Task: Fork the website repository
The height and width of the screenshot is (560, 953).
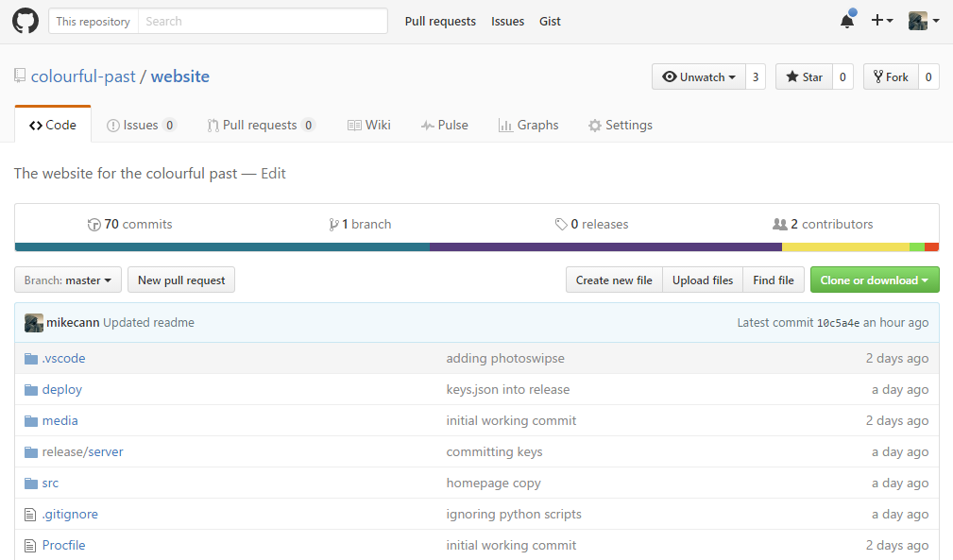Action: [891, 77]
